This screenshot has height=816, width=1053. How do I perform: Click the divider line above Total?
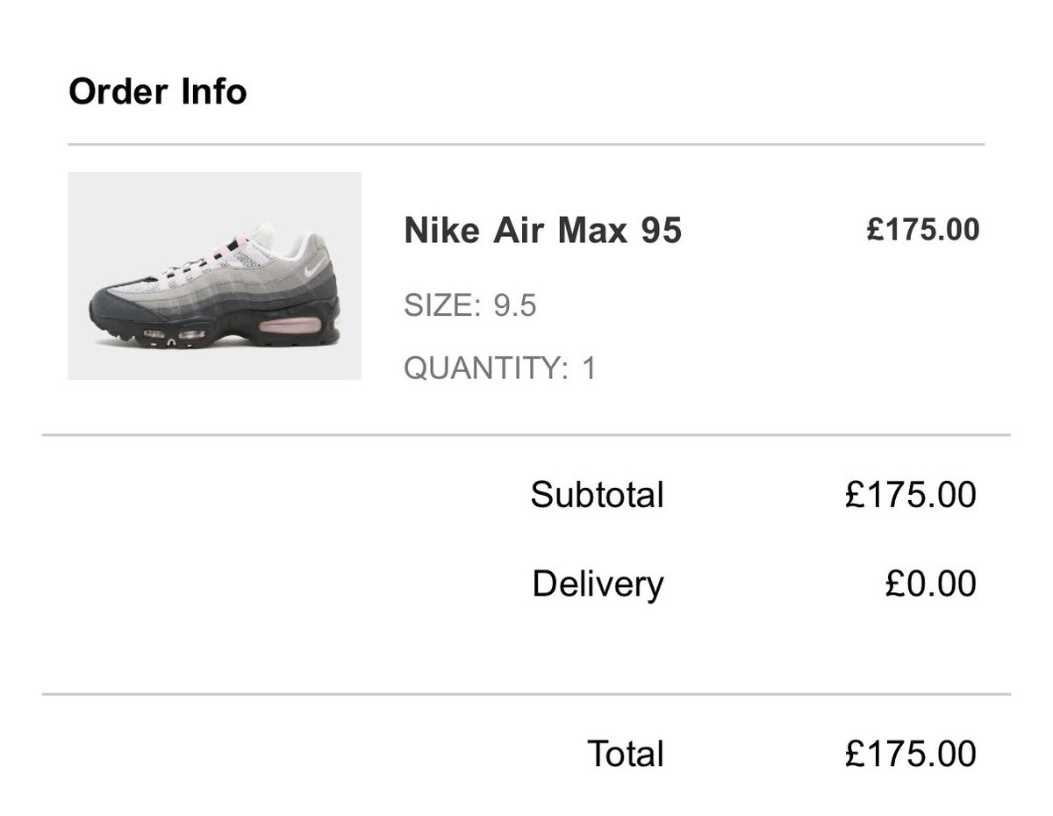526,694
